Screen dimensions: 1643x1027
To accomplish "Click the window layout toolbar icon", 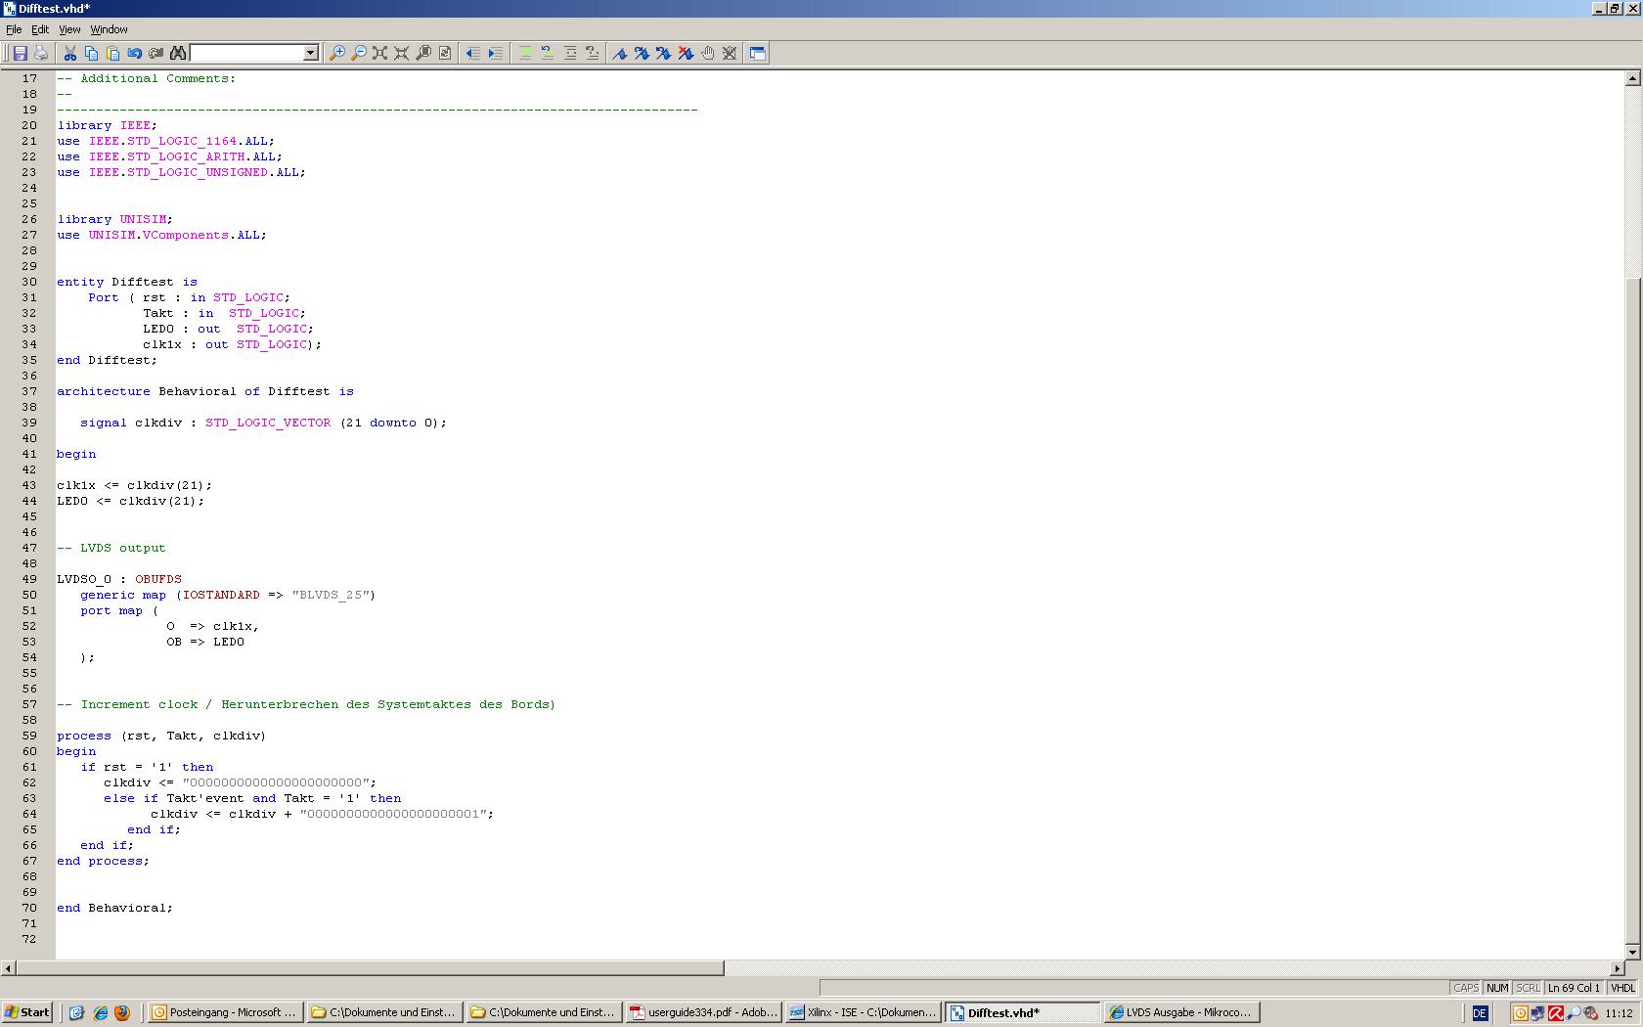I will (x=757, y=53).
